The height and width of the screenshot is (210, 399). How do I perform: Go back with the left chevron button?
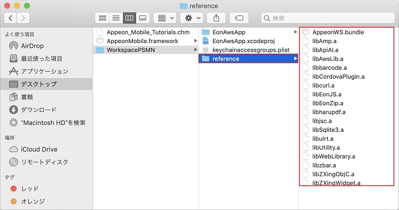click(x=11, y=18)
